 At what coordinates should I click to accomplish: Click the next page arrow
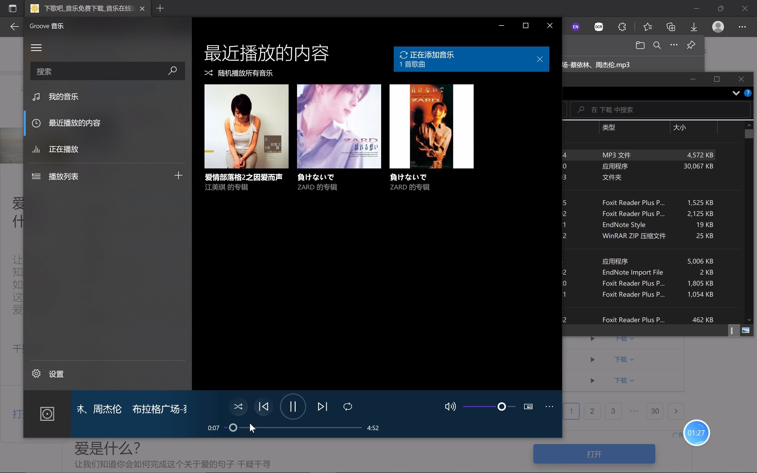pyautogui.click(x=676, y=411)
